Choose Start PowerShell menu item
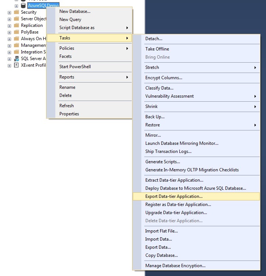 pos(89,67)
